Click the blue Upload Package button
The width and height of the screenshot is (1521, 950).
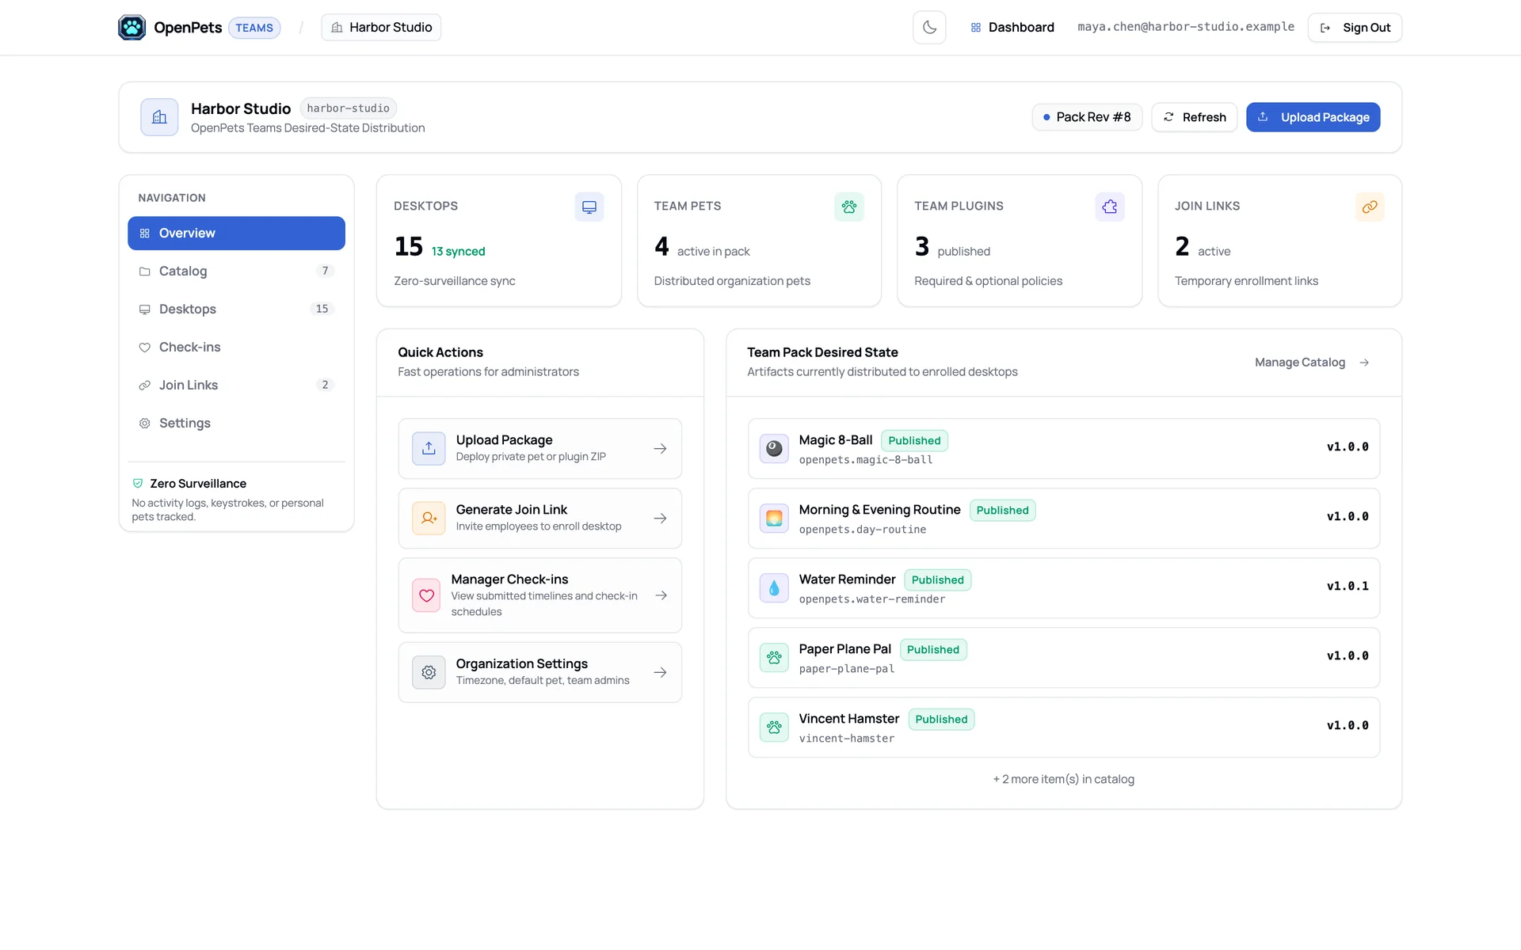pyautogui.click(x=1313, y=117)
